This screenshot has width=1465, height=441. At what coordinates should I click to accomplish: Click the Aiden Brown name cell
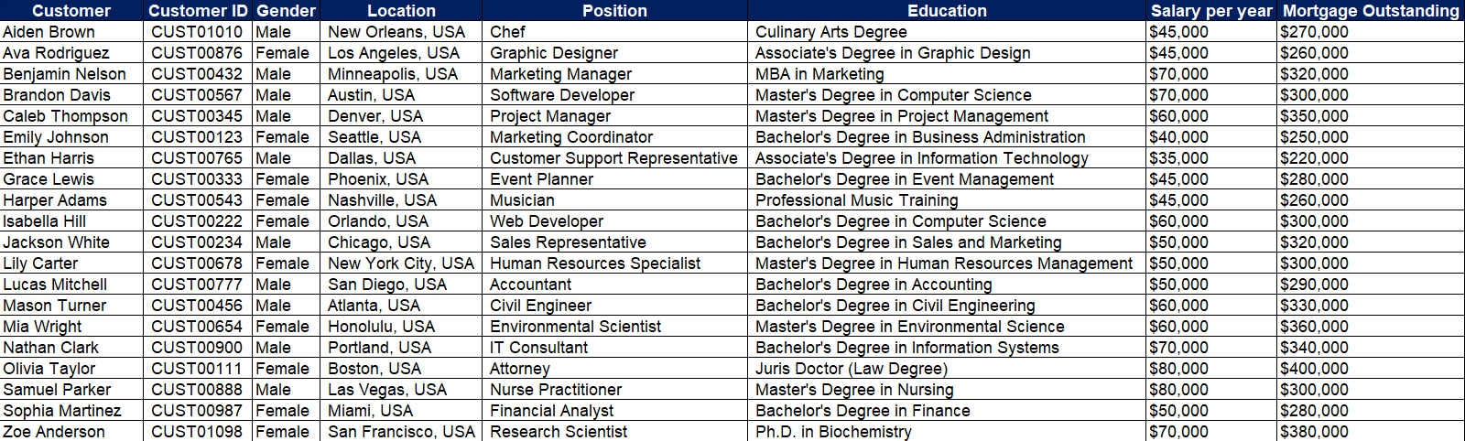pos(49,32)
